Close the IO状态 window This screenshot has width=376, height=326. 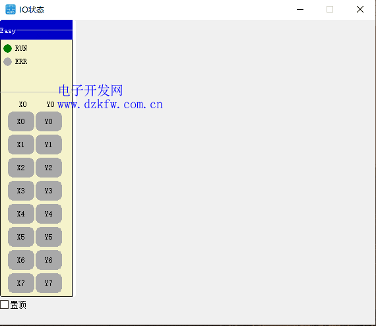(360, 10)
